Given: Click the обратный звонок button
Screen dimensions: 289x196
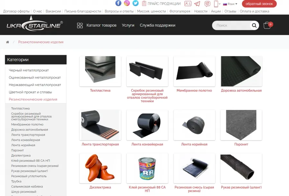Looking at the screenshot, I should pyautogui.click(x=259, y=4).
